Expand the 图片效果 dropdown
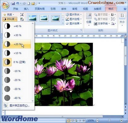This screenshot has height=123, width=128. (73, 24)
